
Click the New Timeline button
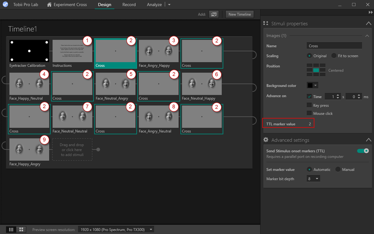click(x=239, y=14)
